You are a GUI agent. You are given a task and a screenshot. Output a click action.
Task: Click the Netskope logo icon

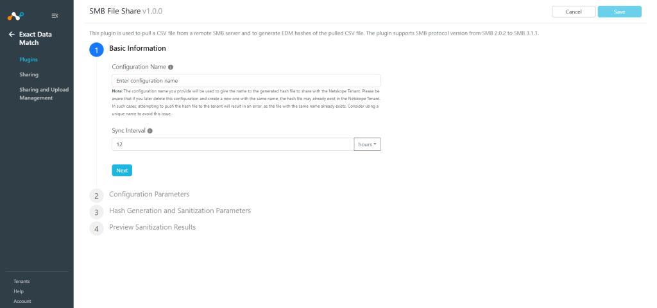pyautogui.click(x=16, y=16)
